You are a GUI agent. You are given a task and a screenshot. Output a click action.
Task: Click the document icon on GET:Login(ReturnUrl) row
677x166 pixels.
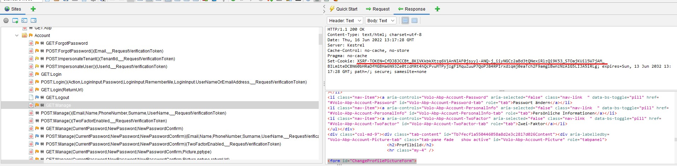[x=31, y=90]
